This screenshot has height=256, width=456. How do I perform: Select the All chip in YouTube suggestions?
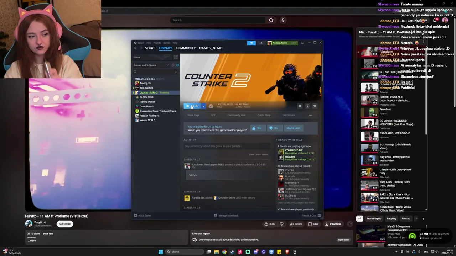[360, 219]
